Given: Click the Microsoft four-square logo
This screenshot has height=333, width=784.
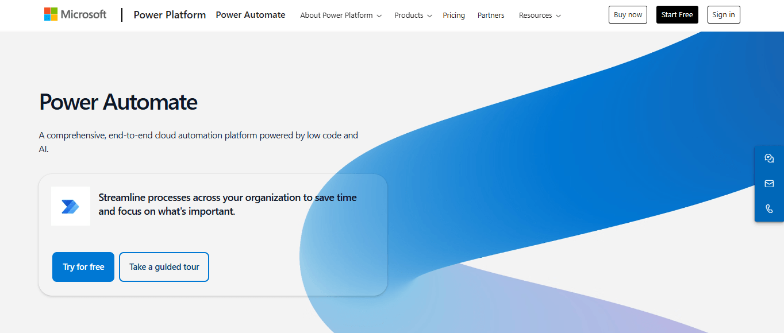Looking at the screenshot, I should (x=51, y=14).
